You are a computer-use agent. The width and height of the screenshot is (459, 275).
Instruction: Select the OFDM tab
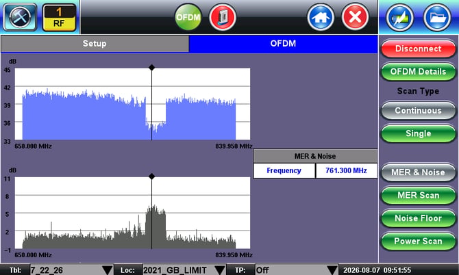pos(283,44)
